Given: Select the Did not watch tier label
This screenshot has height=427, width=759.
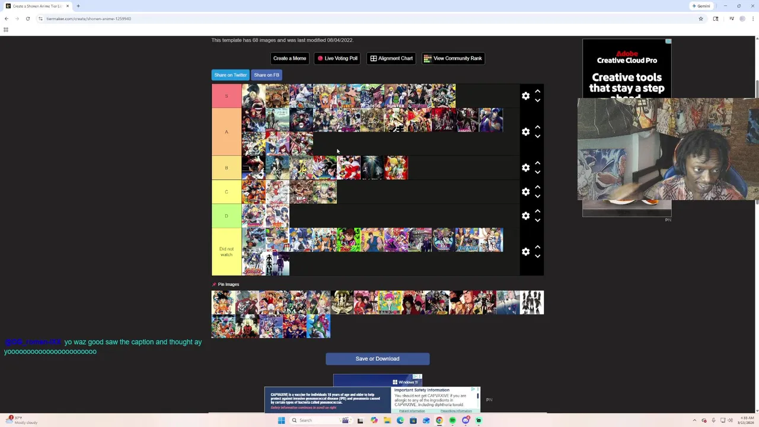Looking at the screenshot, I should click(x=227, y=251).
